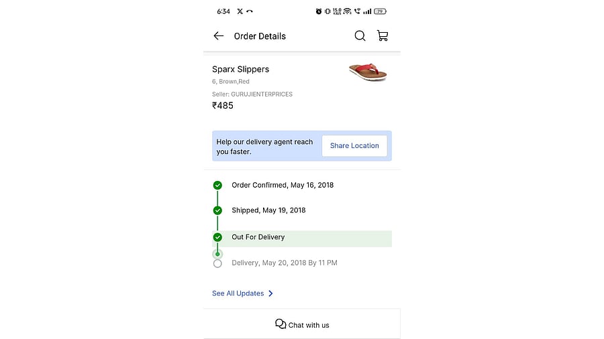
Task: Tap the Sparx Slippers product title
Action: click(240, 69)
